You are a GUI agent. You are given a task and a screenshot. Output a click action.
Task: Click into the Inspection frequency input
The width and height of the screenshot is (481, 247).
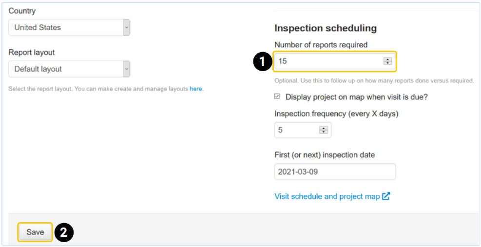click(296, 130)
